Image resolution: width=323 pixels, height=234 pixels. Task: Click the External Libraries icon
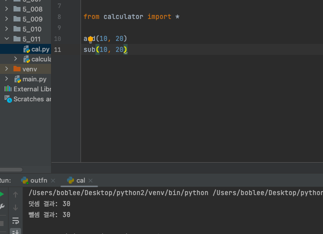click(8, 89)
